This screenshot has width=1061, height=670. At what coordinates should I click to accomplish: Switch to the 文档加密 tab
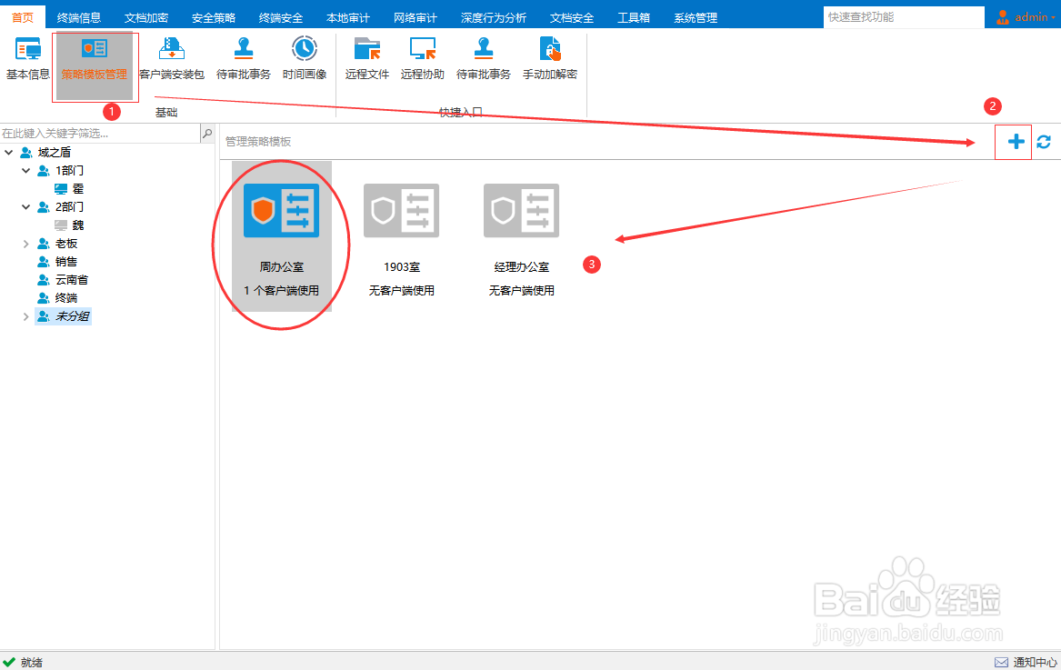146,17
